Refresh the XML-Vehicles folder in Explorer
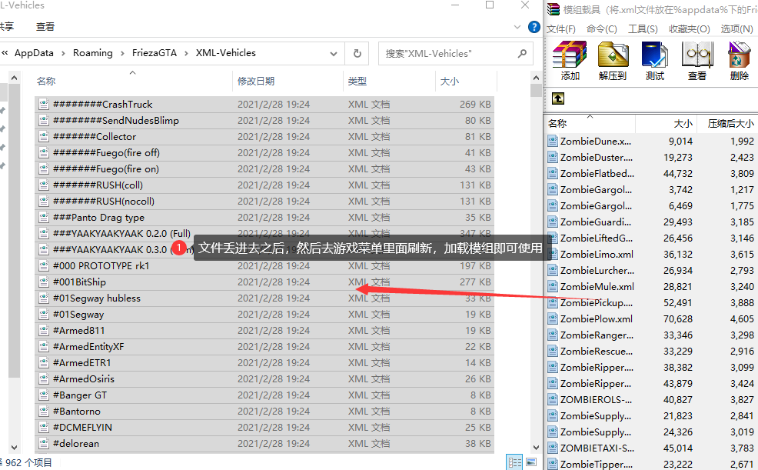758x470 pixels. pyautogui.click(x=357, y=53)
